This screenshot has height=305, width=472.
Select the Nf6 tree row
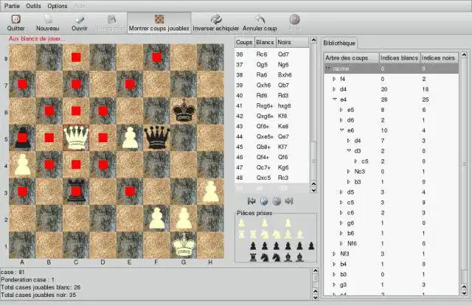392,243
